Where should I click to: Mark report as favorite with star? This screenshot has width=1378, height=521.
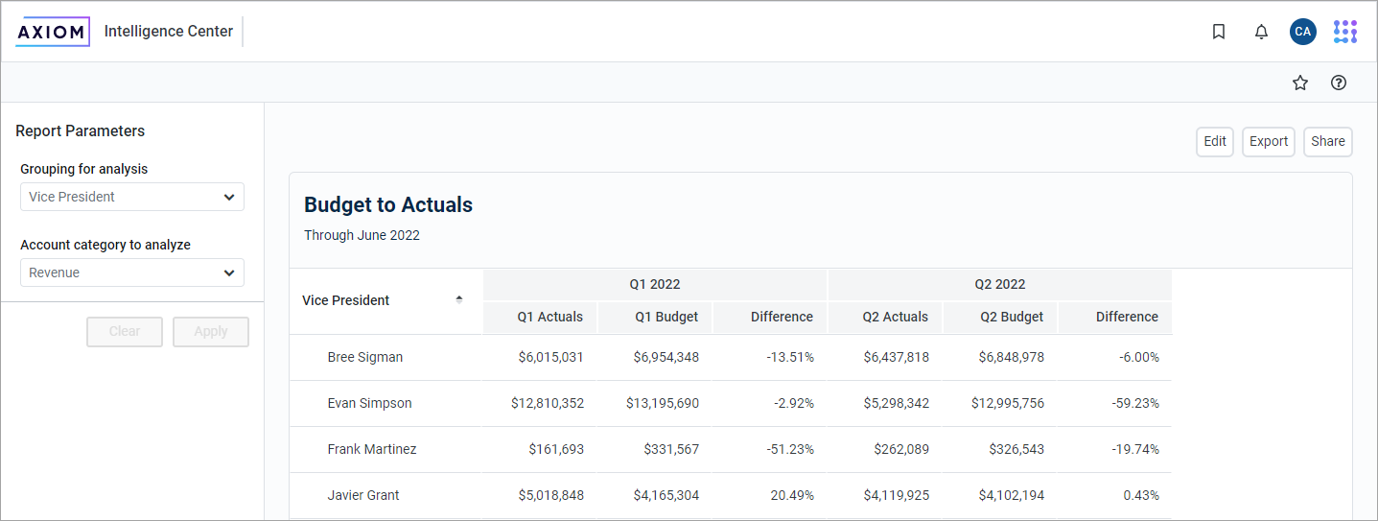pos(1300,83)
